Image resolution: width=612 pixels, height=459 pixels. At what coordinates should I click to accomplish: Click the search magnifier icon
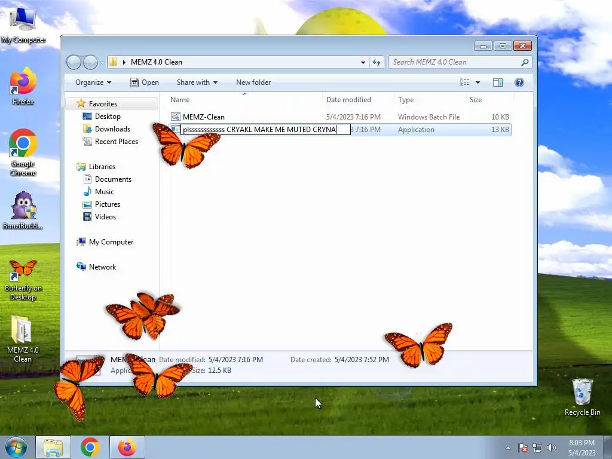[x=525, y=62]
